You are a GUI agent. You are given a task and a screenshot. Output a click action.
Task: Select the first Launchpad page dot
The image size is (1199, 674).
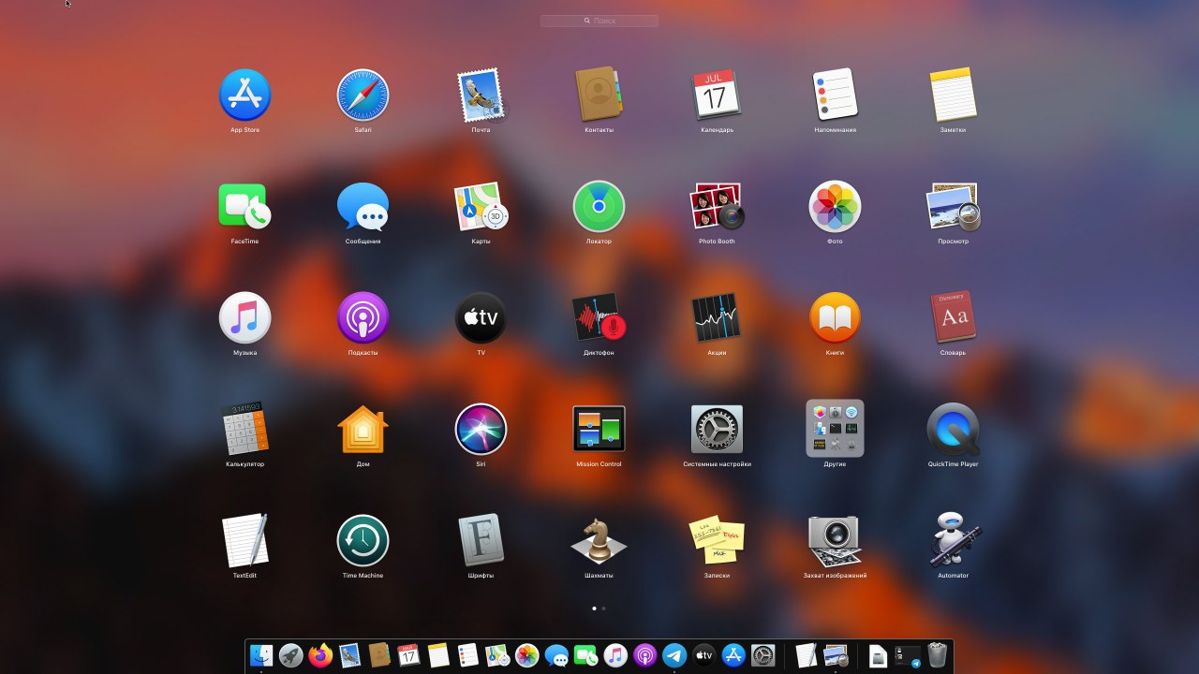point(594,608)
